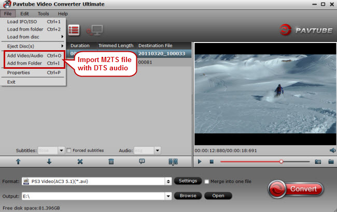Image resolution: width=337 pixels, height=212 pixels.
Task: Expand the Output path dropdown
Action: 168,196
